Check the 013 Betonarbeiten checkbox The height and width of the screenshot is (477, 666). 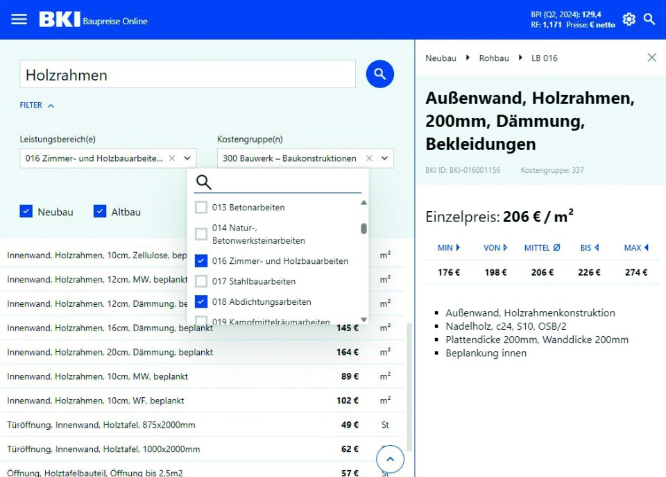201,207
